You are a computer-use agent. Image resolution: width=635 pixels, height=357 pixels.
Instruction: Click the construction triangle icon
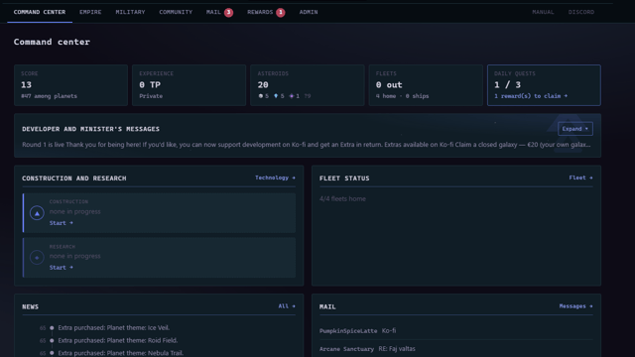pyautogui.click(x=37, y=213)
